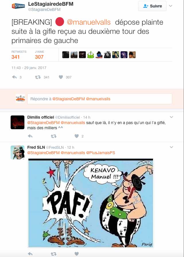The height and width of the screenshot is (257, 184).
Task: Reply to Fred SLN's cartoon tweet
Action: [x=30, y=254]
